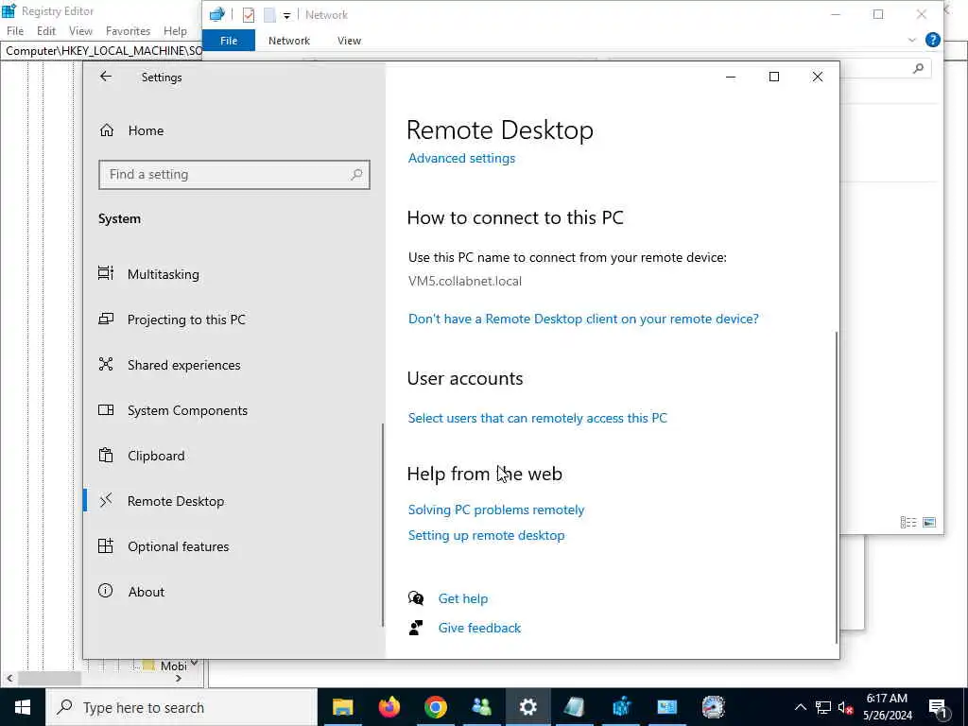Click Settings gear in taskbar
968x726 pixels.
(527, 707)
